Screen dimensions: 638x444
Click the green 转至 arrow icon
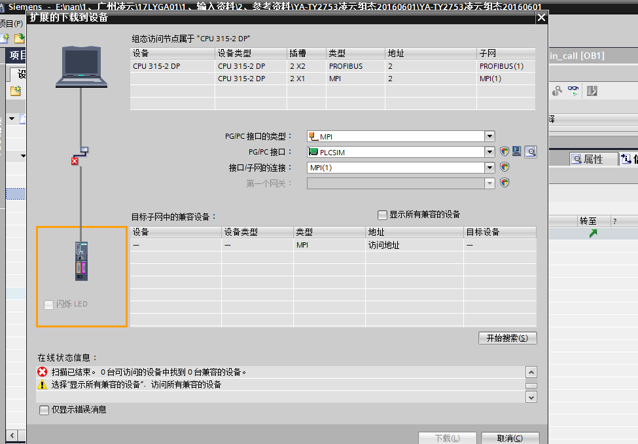point(593,233)
